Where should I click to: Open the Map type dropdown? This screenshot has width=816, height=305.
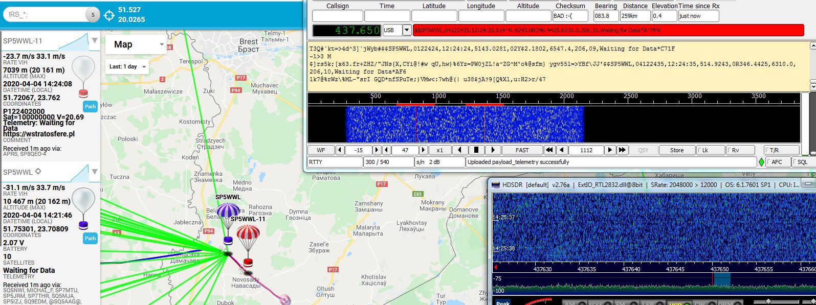136,44
